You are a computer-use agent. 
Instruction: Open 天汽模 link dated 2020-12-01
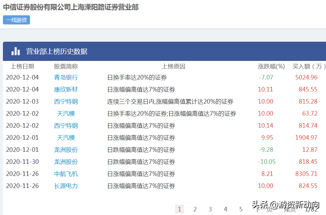66,138
